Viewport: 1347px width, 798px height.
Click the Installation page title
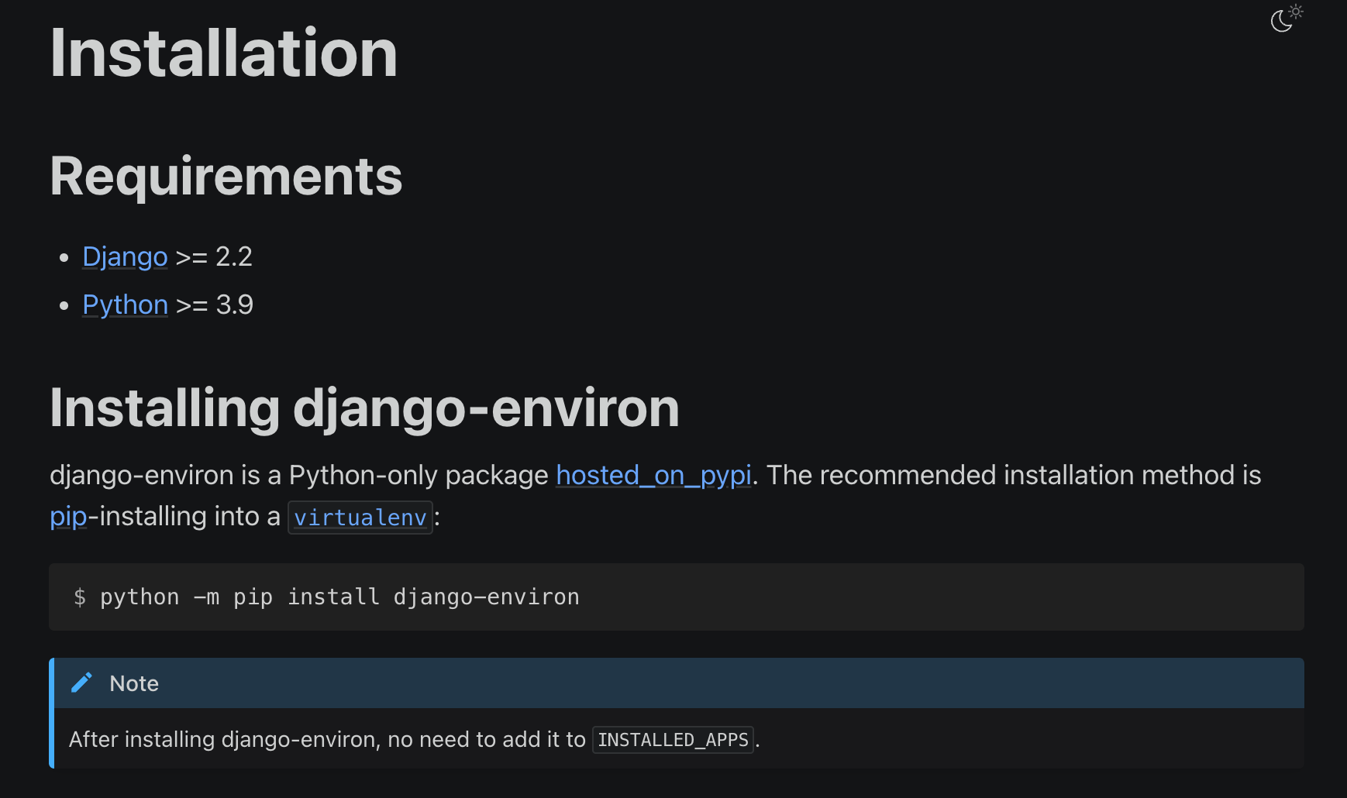(x=224, y=53)
